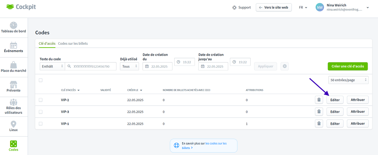Expand the Déjà utilisé Tous dropdown
378x155 pixels.
(x=129, y=66)
